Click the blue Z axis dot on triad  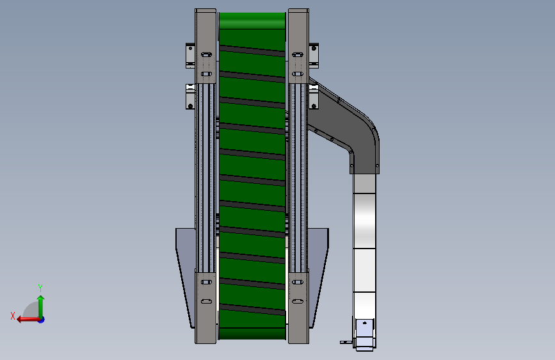pos(42,320)
